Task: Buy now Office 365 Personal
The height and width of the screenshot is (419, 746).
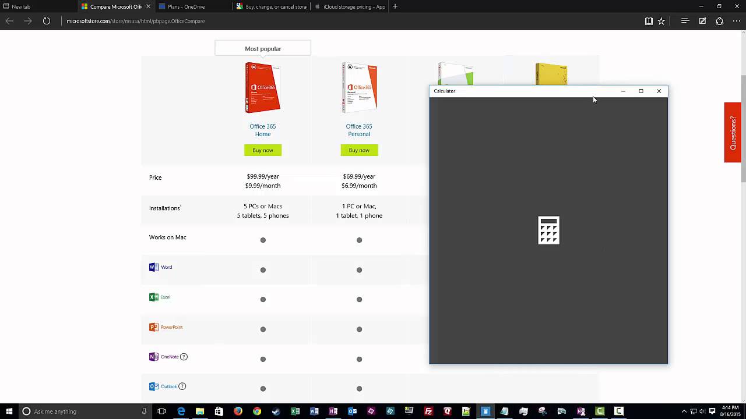Action: tap(359, 150)
